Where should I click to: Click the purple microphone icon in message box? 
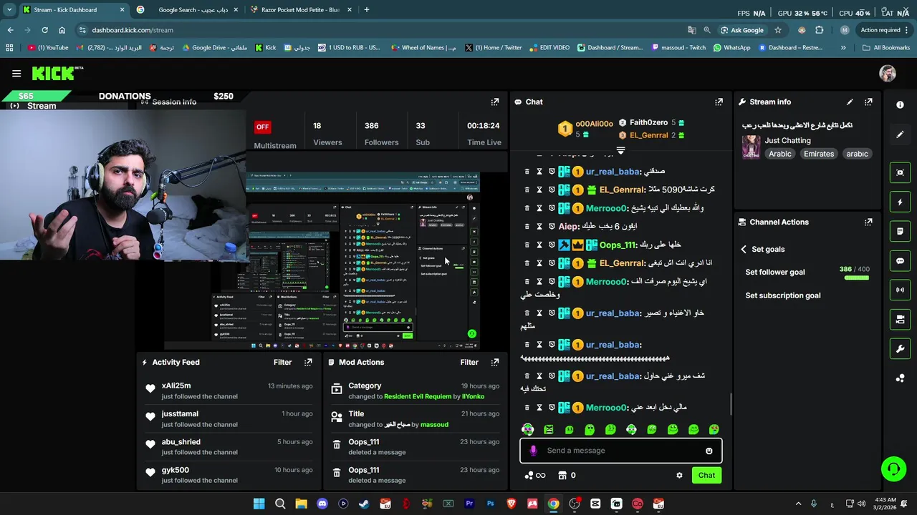(533, 451)
